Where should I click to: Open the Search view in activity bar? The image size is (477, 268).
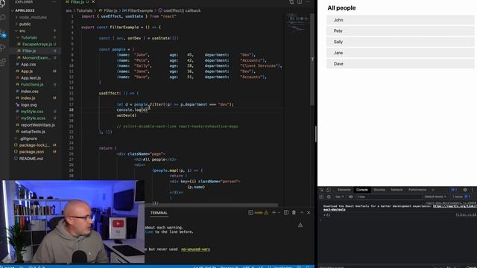(x=3, y=17)
